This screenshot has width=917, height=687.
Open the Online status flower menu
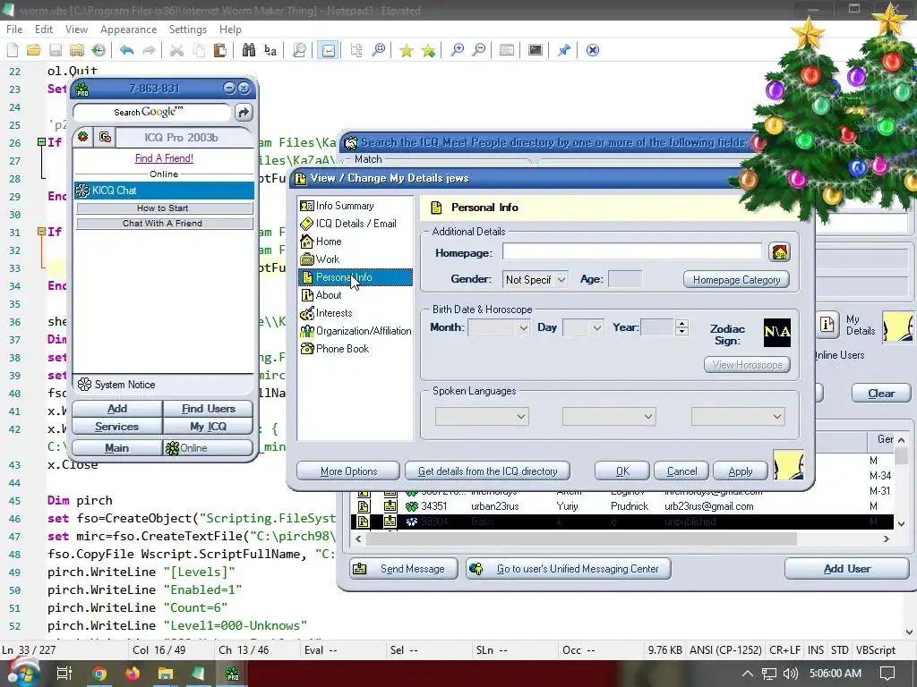pos(208,448)
